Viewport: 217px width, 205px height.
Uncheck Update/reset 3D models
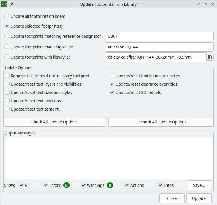coord(112,93)
